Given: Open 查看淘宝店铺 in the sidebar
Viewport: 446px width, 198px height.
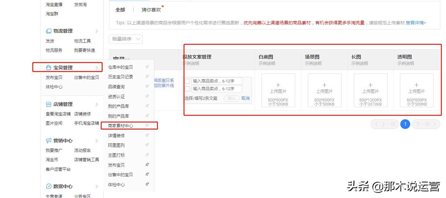Looking at the screenshot, I should 58,114.
